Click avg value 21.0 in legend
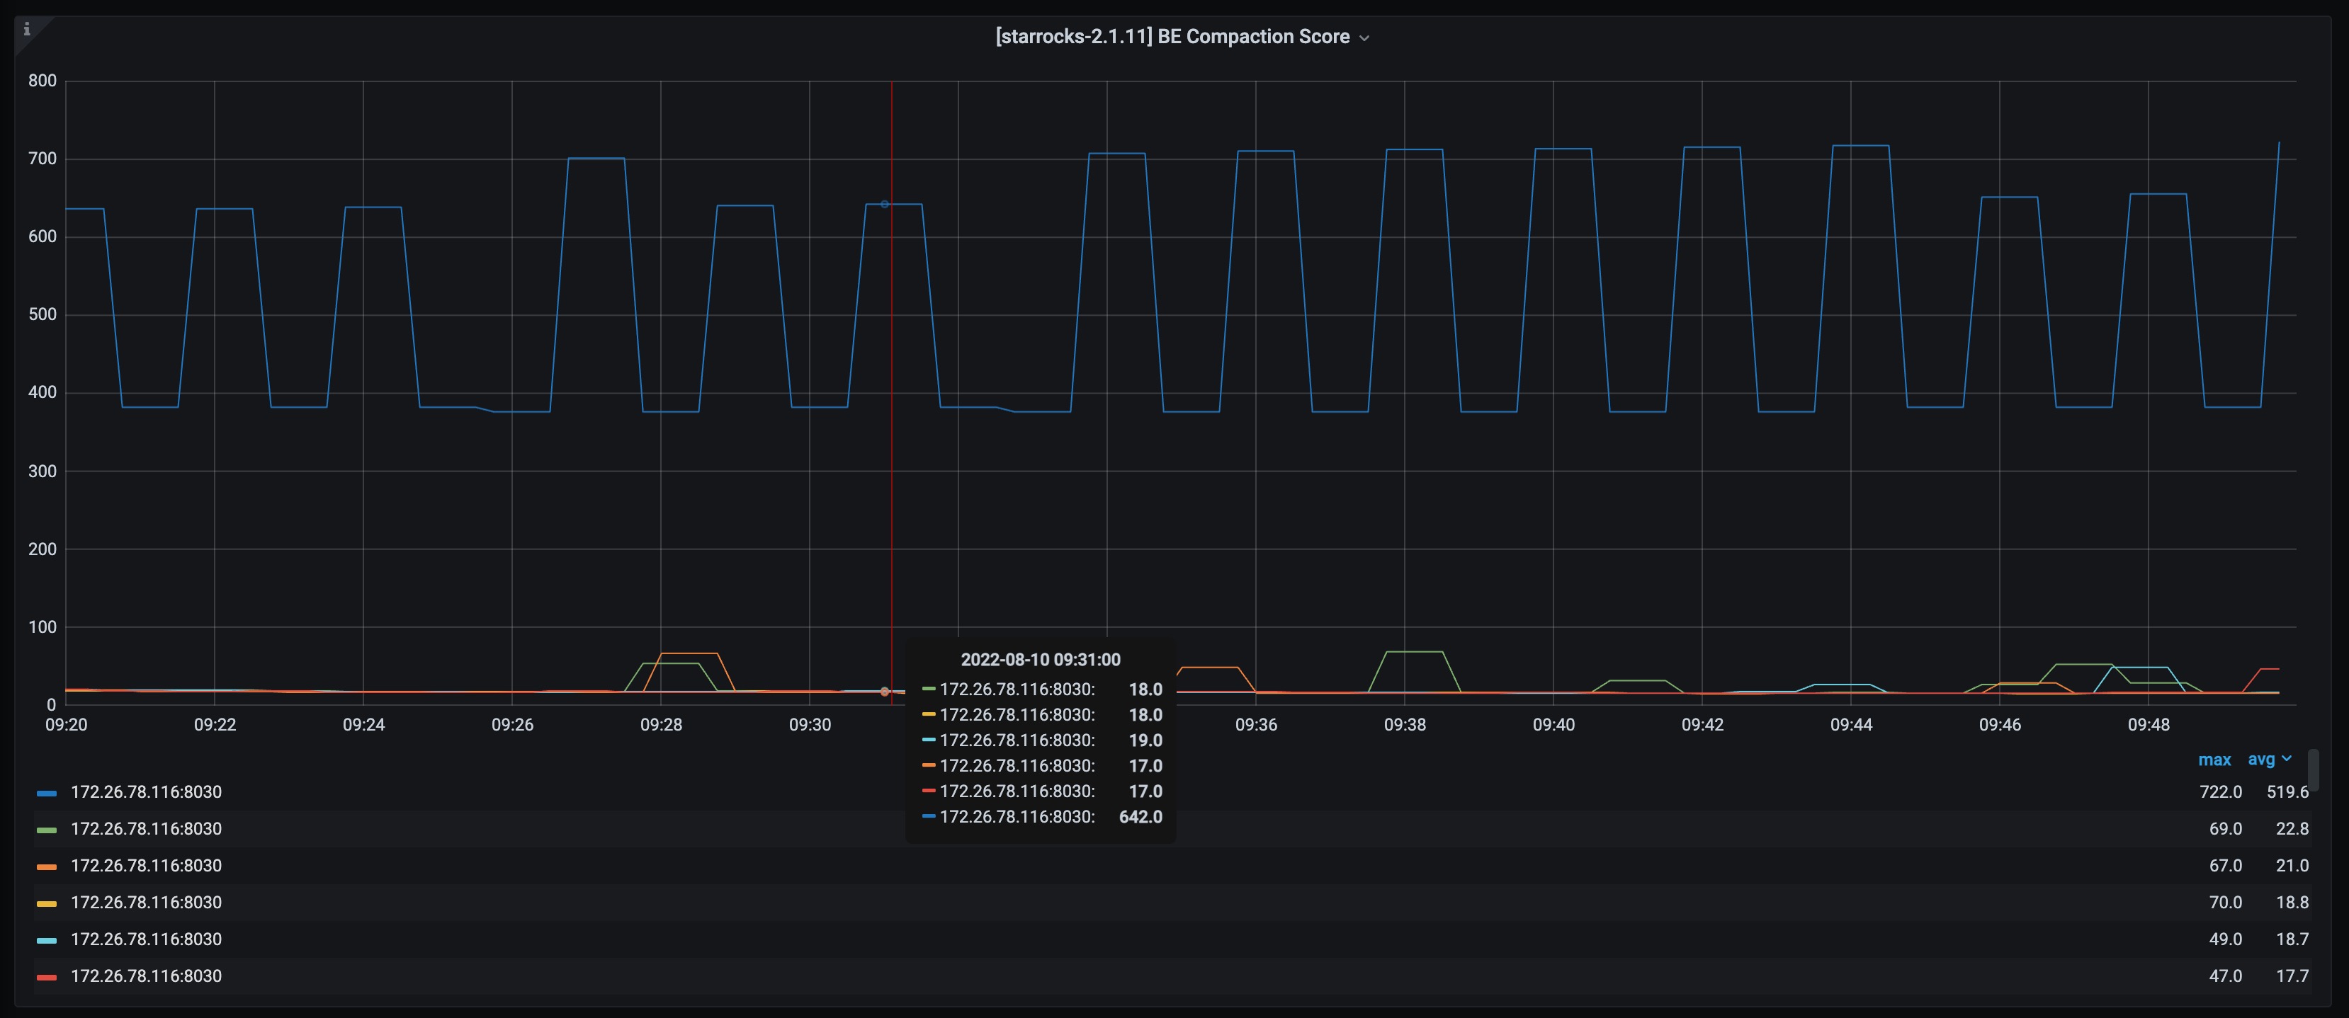 (x=2292, y=866)
